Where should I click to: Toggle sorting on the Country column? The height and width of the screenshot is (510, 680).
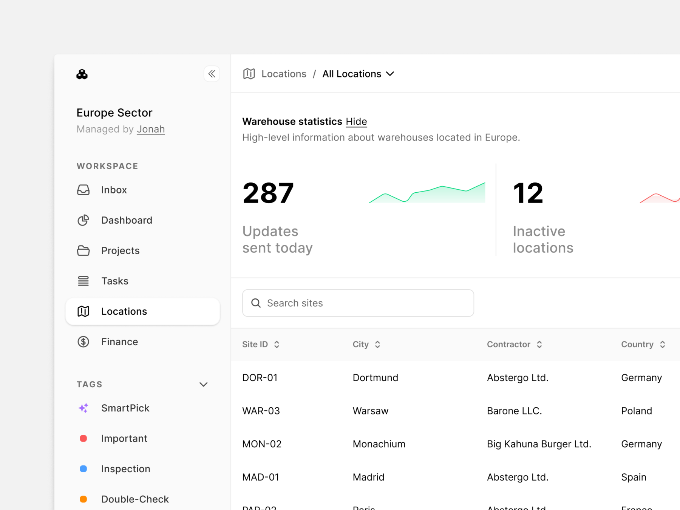(x=662, y=344)
